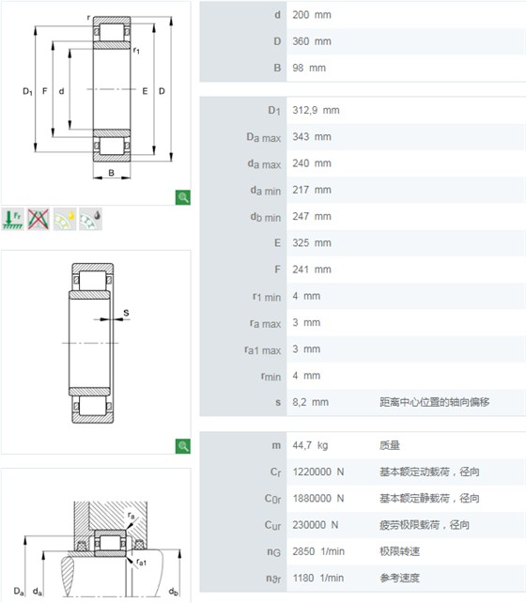
Task: Select the oil lubrication bearing icon
Action: [91, 219]
